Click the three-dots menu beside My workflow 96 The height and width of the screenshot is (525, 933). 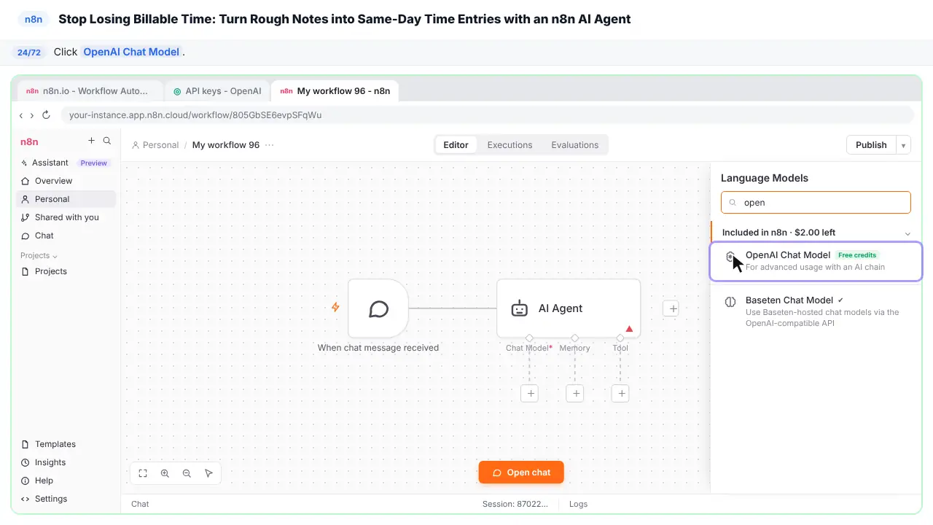pos(270,145)
